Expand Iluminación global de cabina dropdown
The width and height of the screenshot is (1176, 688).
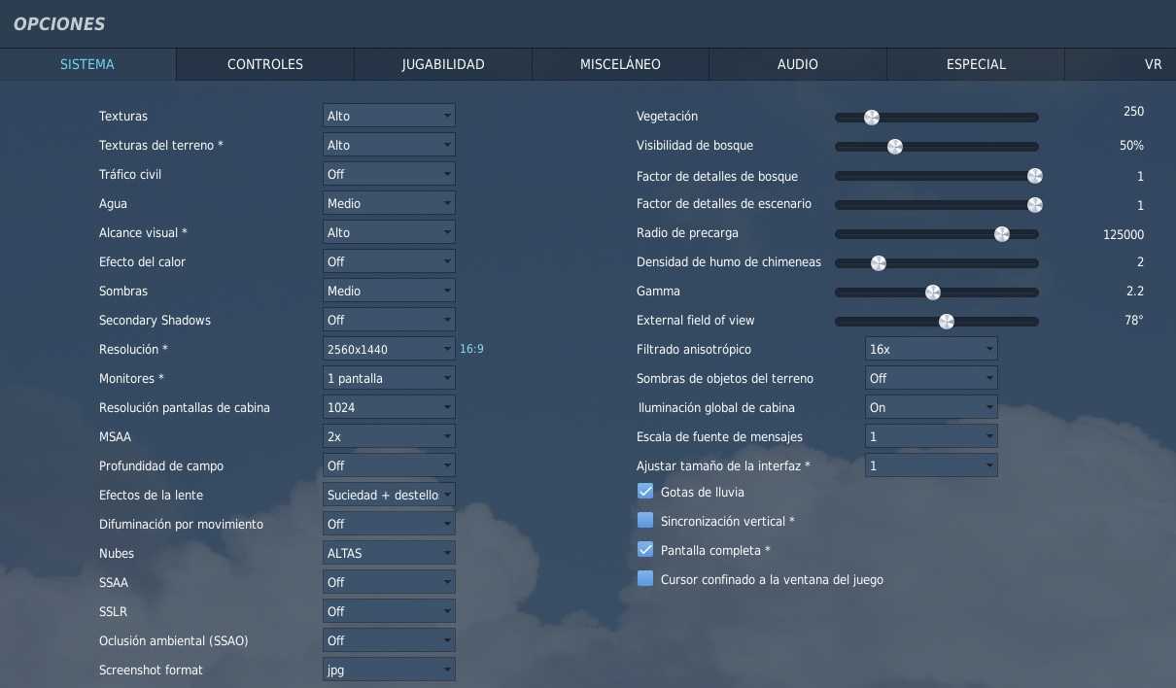coord(931,407)
